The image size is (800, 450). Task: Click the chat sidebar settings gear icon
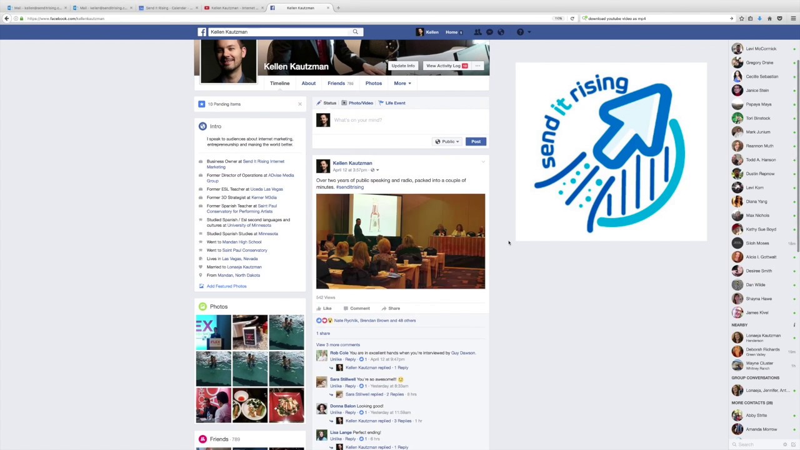coord(785,444)
